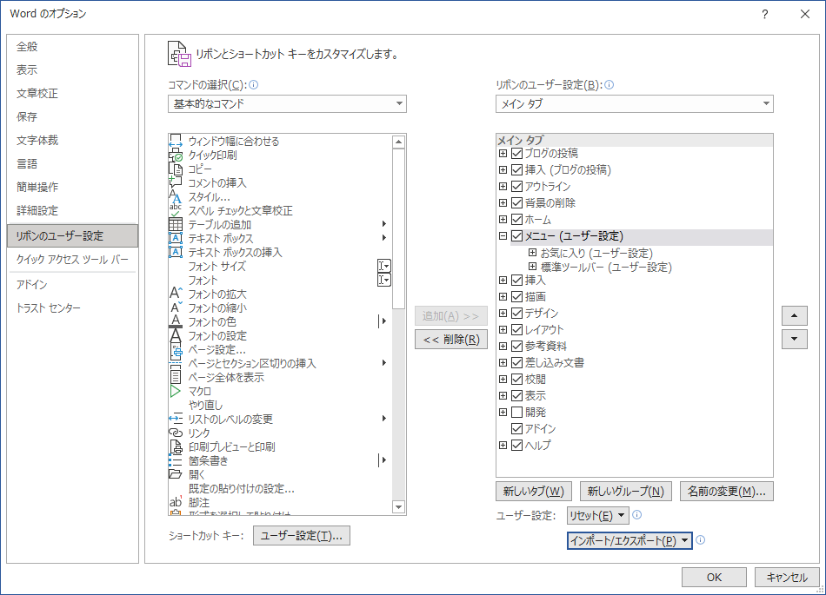Click the ウィンドウ幅に合わせる command icon

click(x=176, y=141)
